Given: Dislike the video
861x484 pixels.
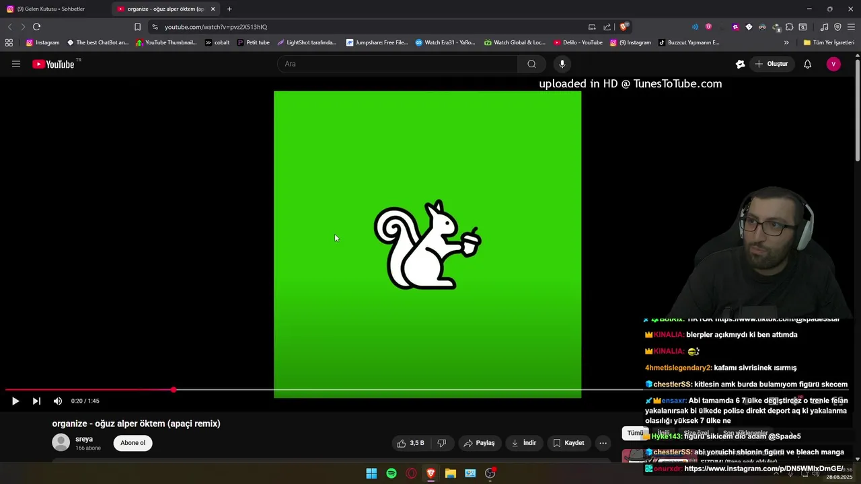Looking at the screenshot, I should point(442,443).
